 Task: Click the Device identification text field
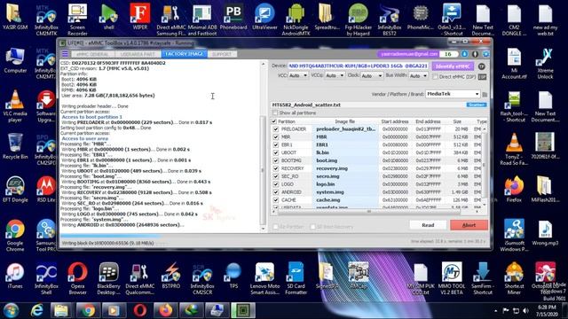(x=358, y=66)
